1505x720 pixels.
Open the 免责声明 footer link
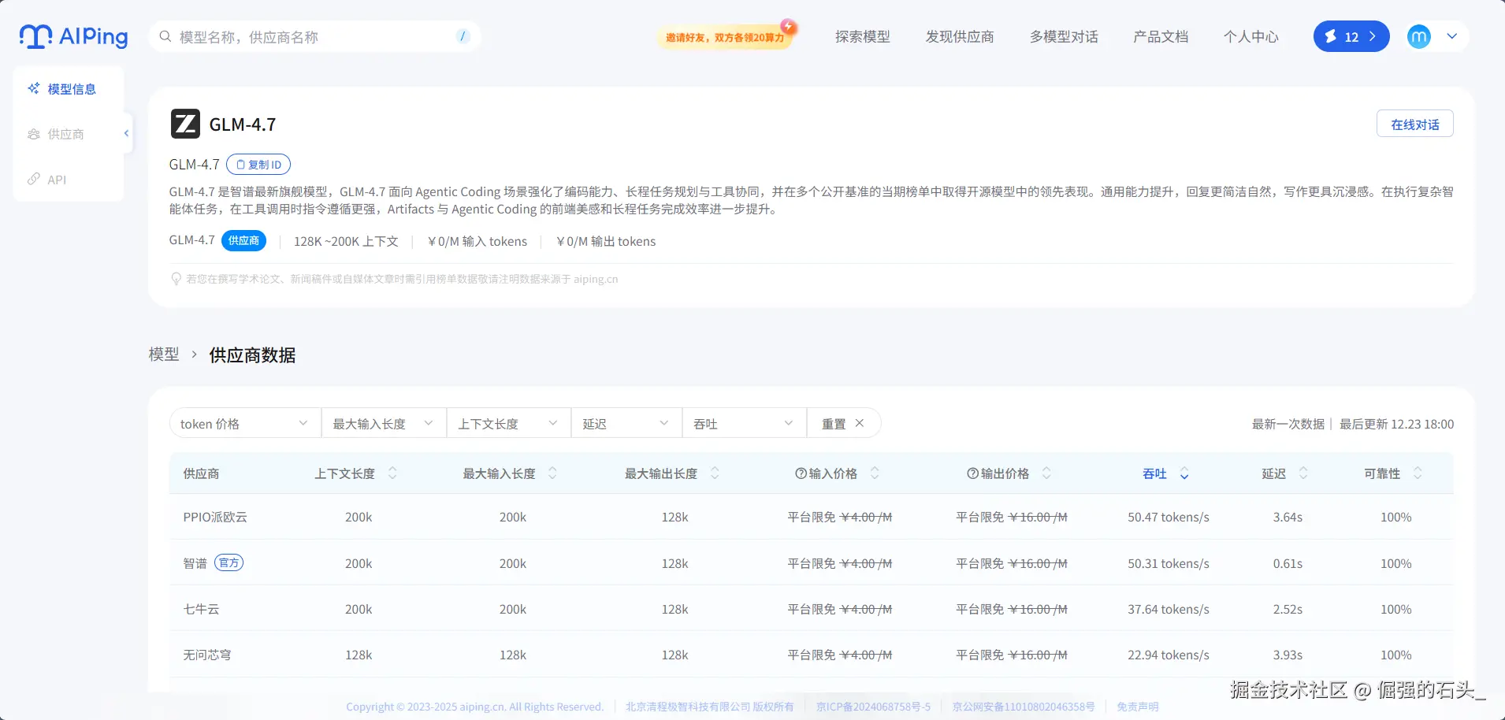pyautogui.click(x=1138, y=707)
